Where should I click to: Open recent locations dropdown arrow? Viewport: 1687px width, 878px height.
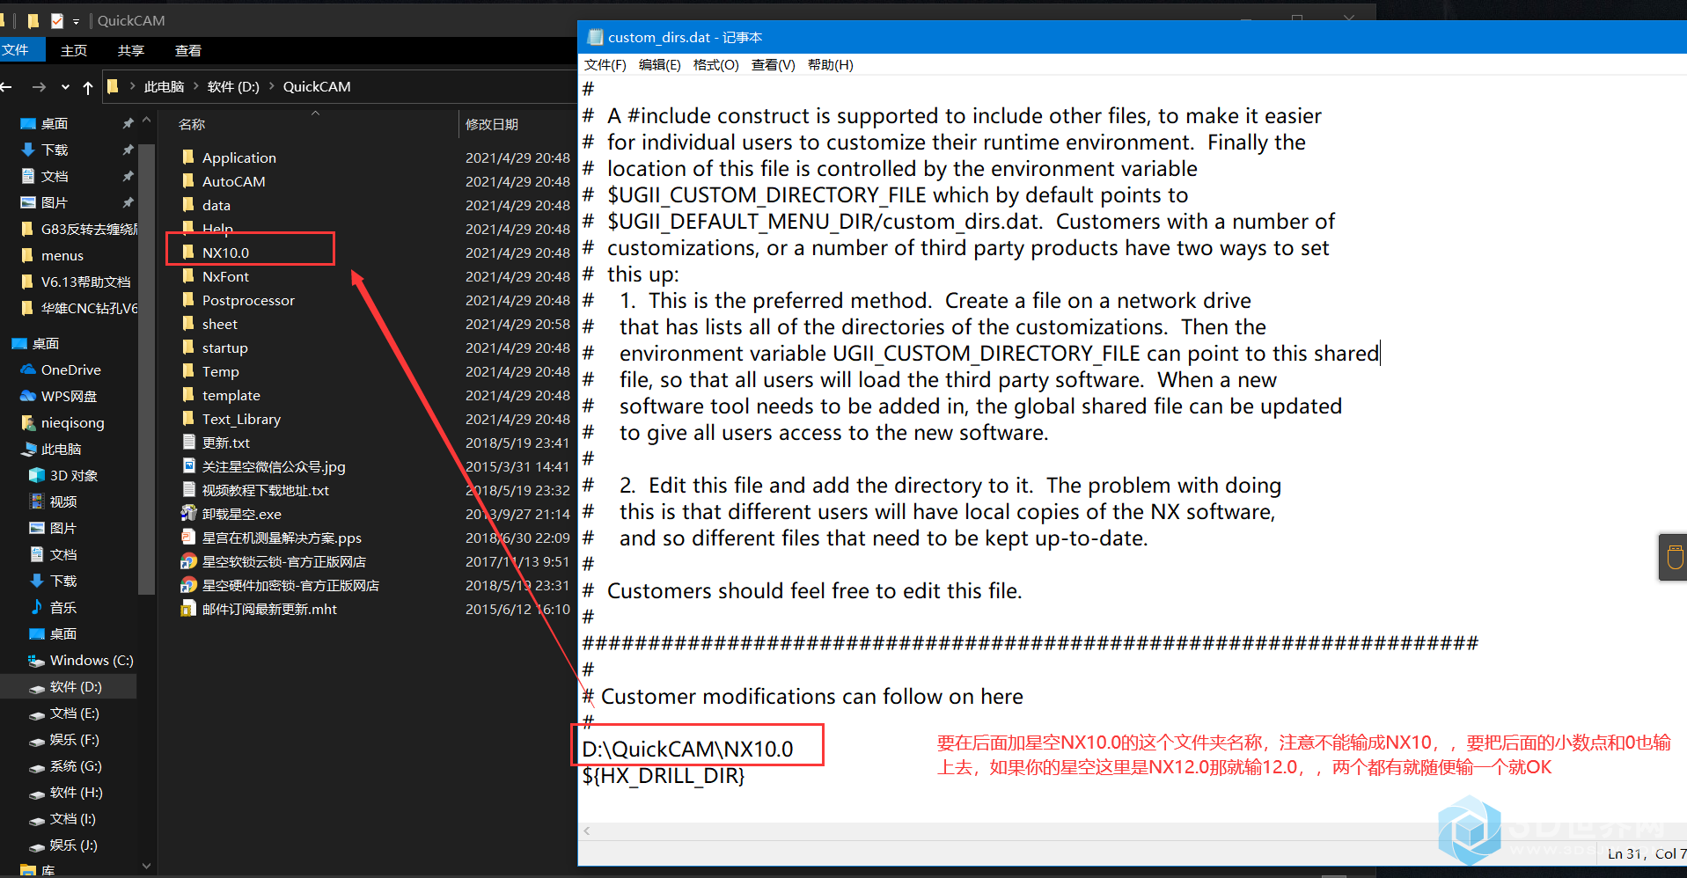(65, 86)
